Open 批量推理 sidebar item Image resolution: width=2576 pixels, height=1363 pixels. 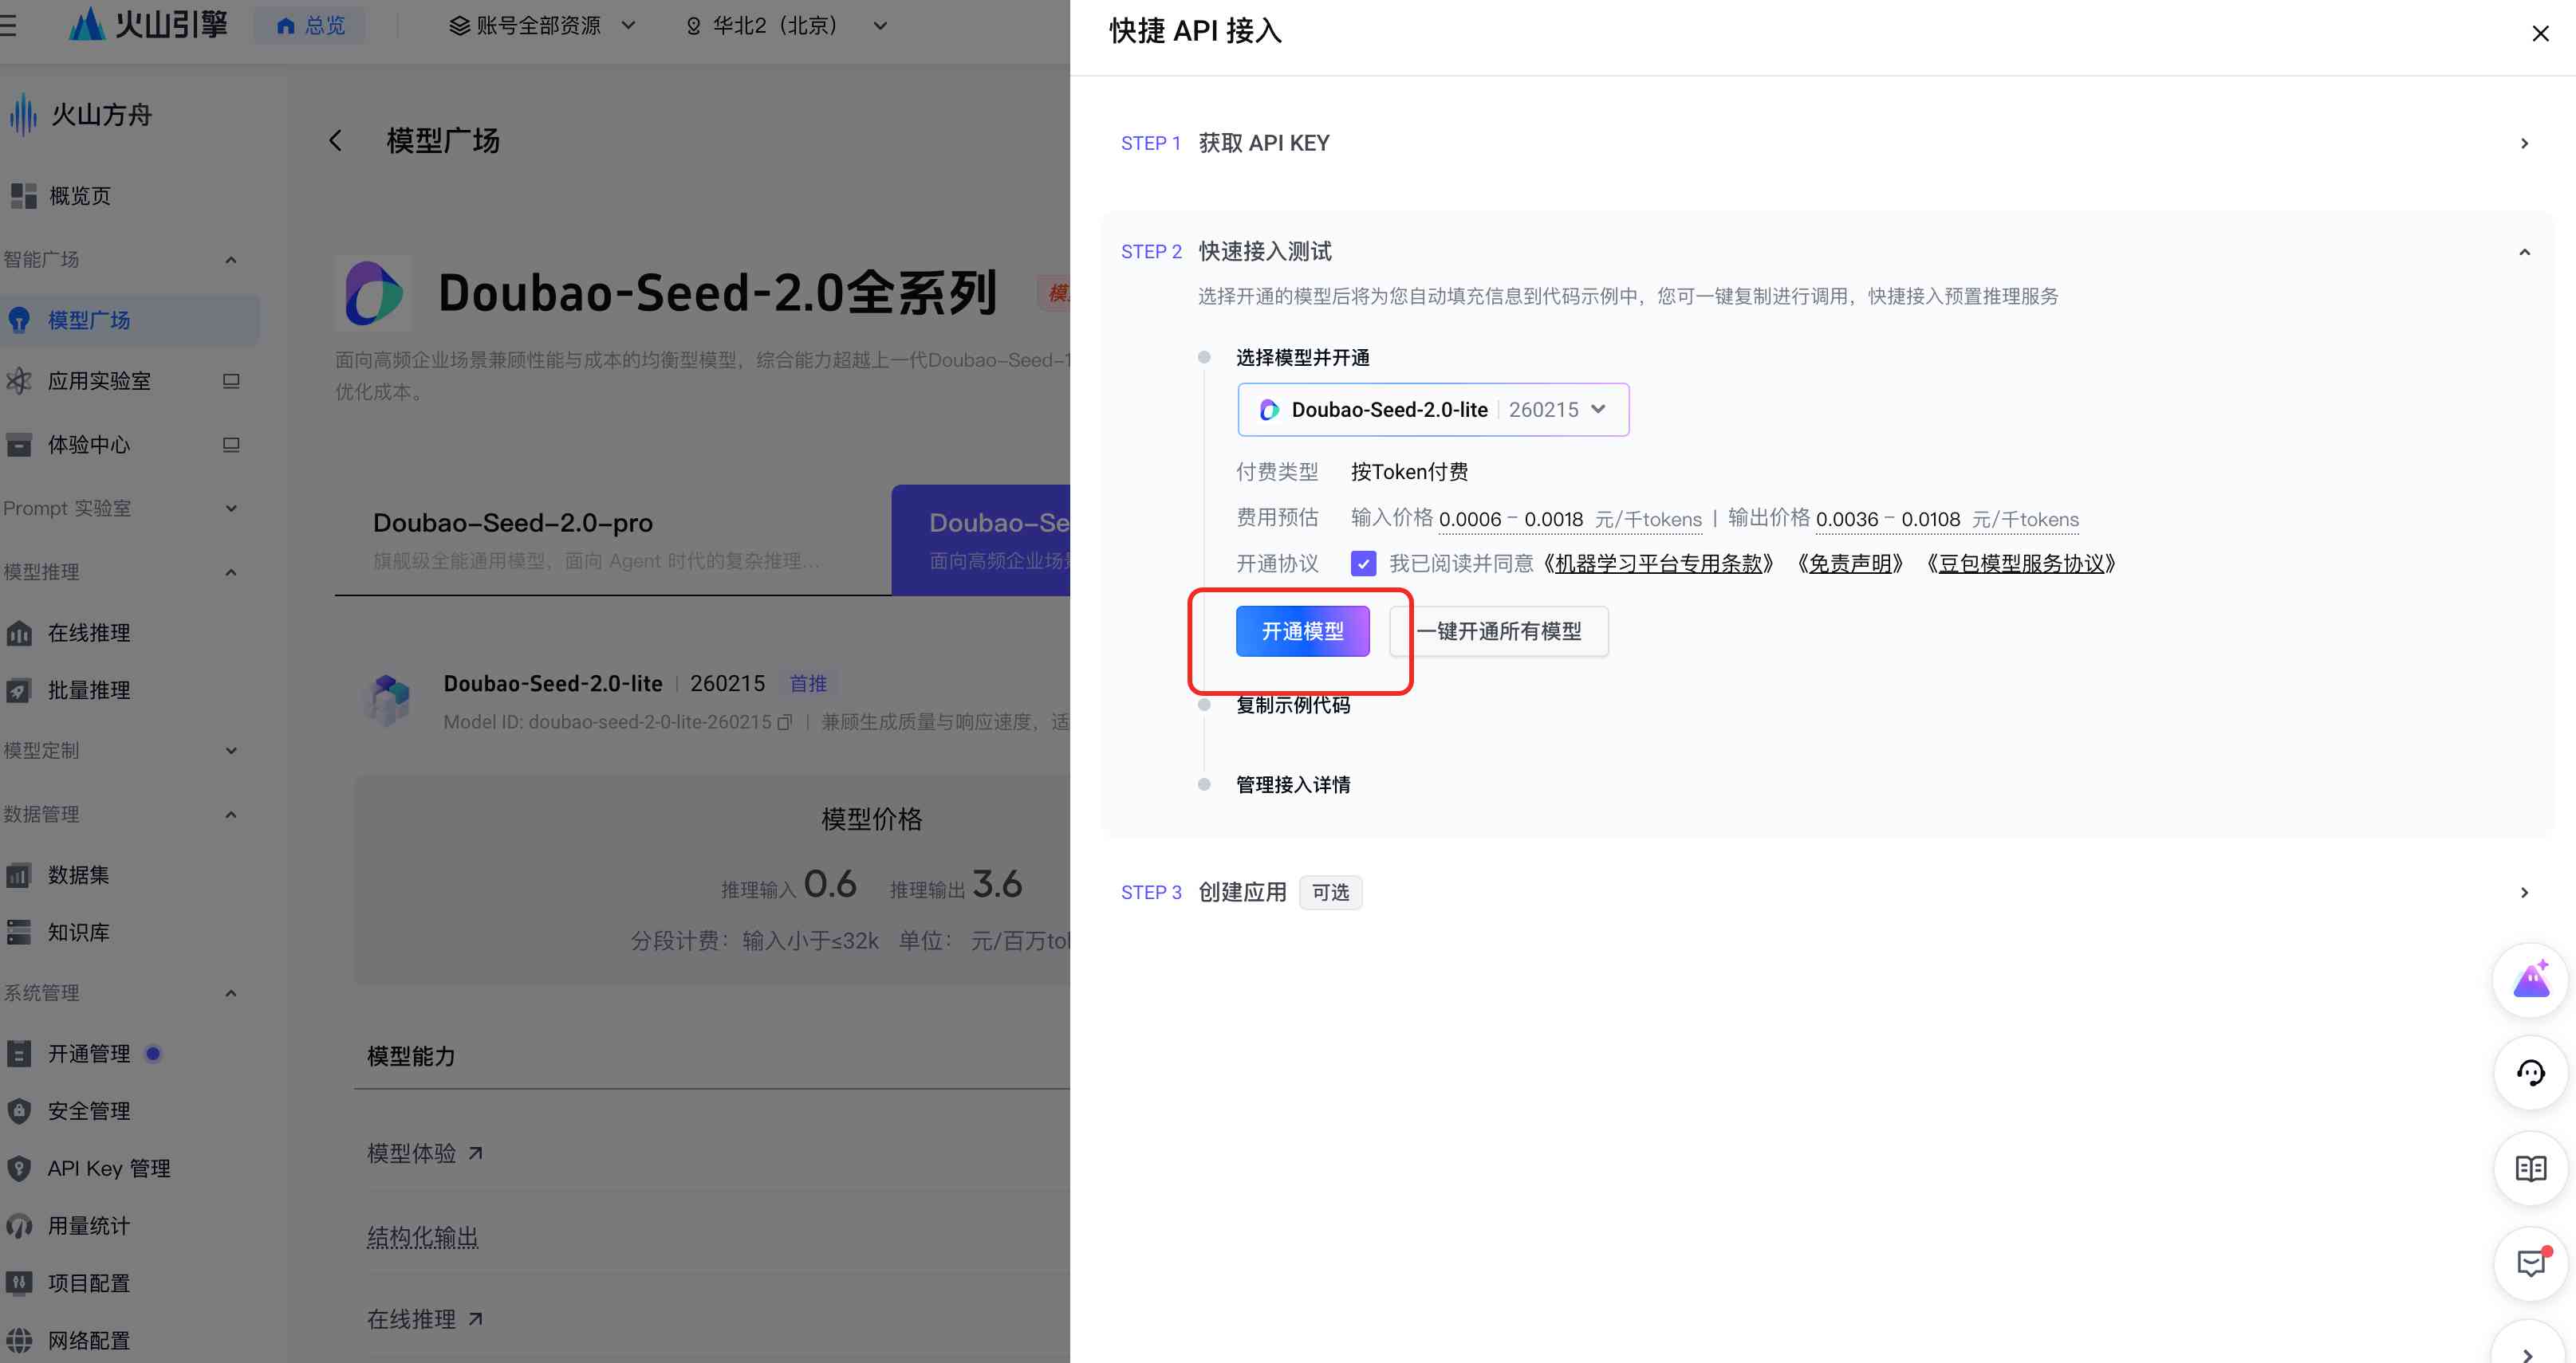pos(89,690)
